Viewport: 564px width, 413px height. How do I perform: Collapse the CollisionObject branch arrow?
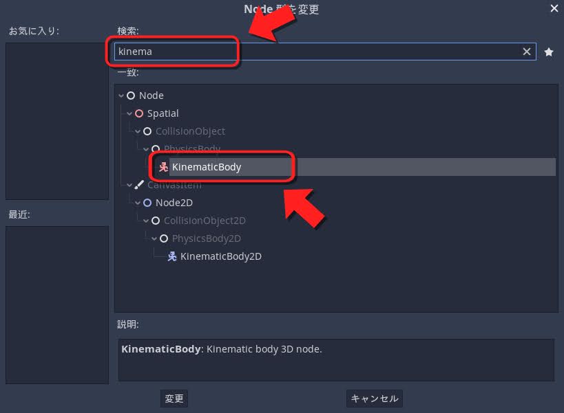138,132
